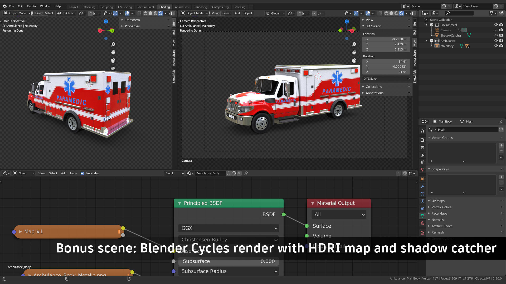Open the Render properties tab
Viewport: 506px width, 284px height.
coord(422,140)
